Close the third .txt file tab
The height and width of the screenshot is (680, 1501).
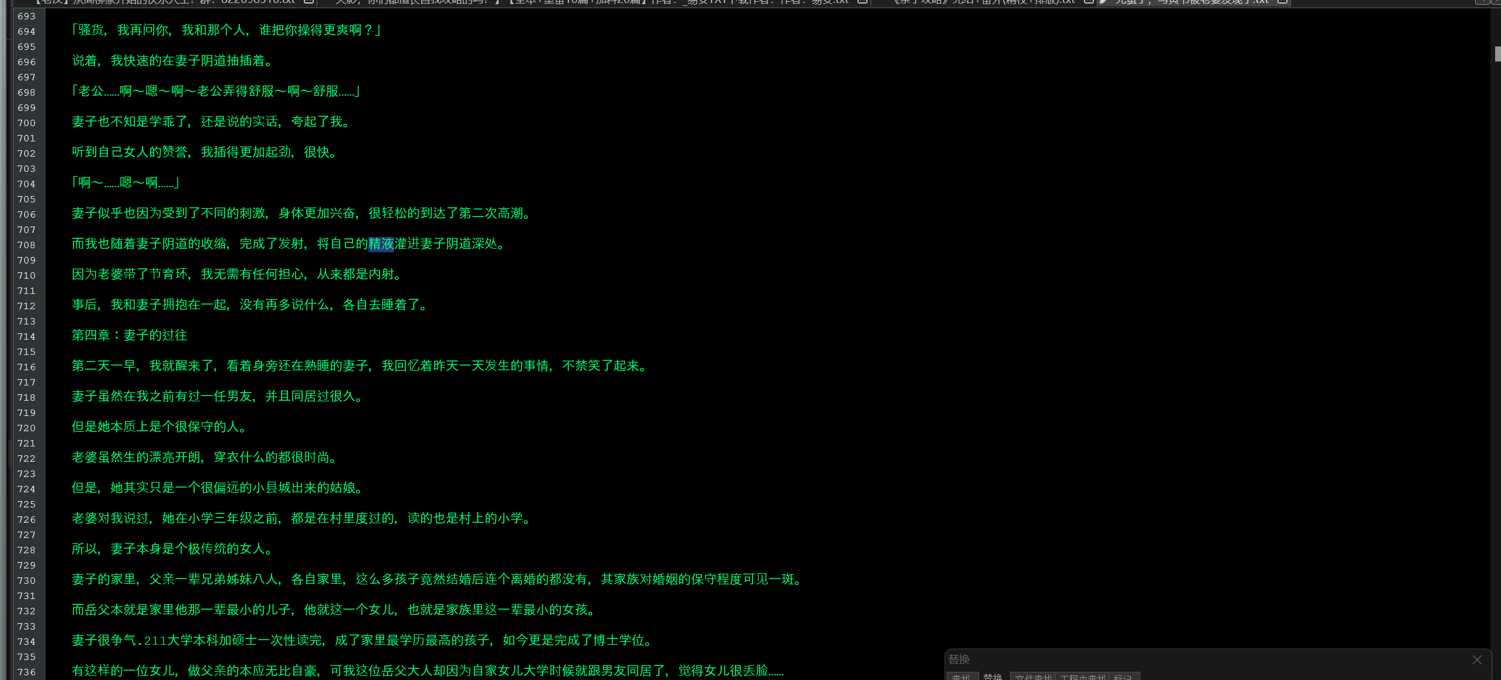1088,2
